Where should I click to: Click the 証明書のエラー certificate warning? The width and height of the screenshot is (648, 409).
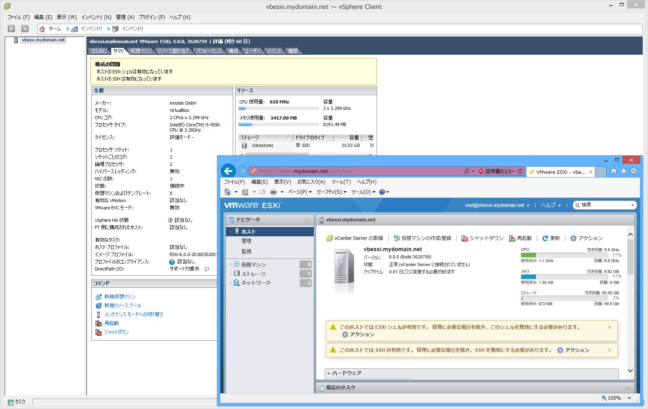point(497,171)
